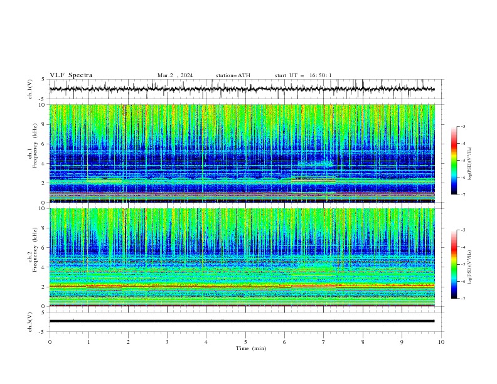The image size is (497, 384).
Task: Click the time axis tick label "6"
Action: tap(284, 342)
